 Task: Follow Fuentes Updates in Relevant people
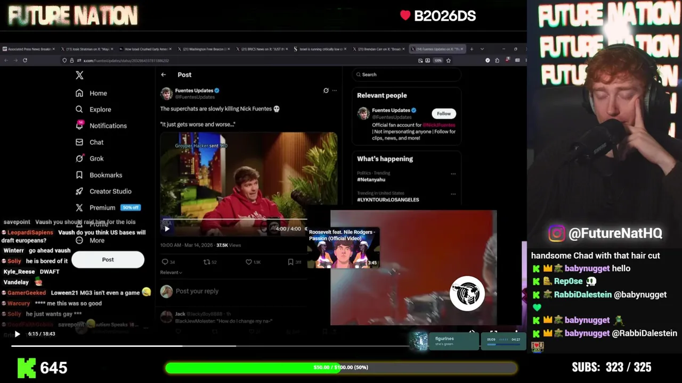[444, 113]
